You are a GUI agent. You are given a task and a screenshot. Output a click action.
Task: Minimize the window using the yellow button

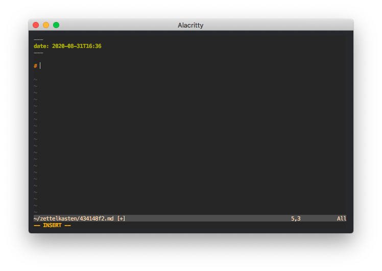[x=46, y=25]
